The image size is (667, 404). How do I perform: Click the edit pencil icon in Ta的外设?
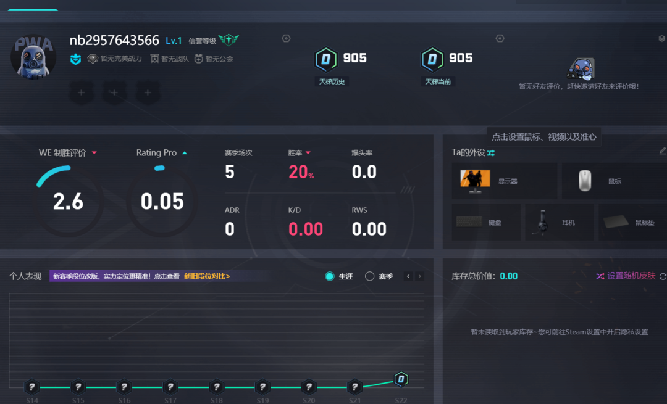[663, 150]
